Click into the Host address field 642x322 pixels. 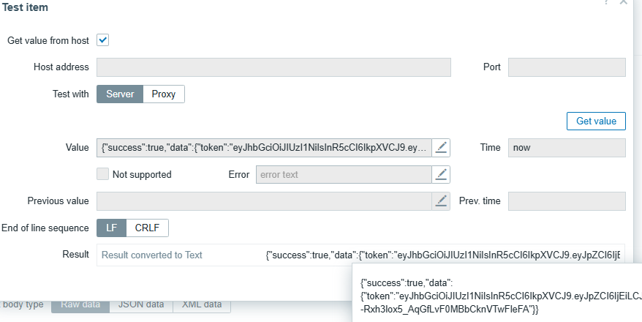(x=273, y=67)
